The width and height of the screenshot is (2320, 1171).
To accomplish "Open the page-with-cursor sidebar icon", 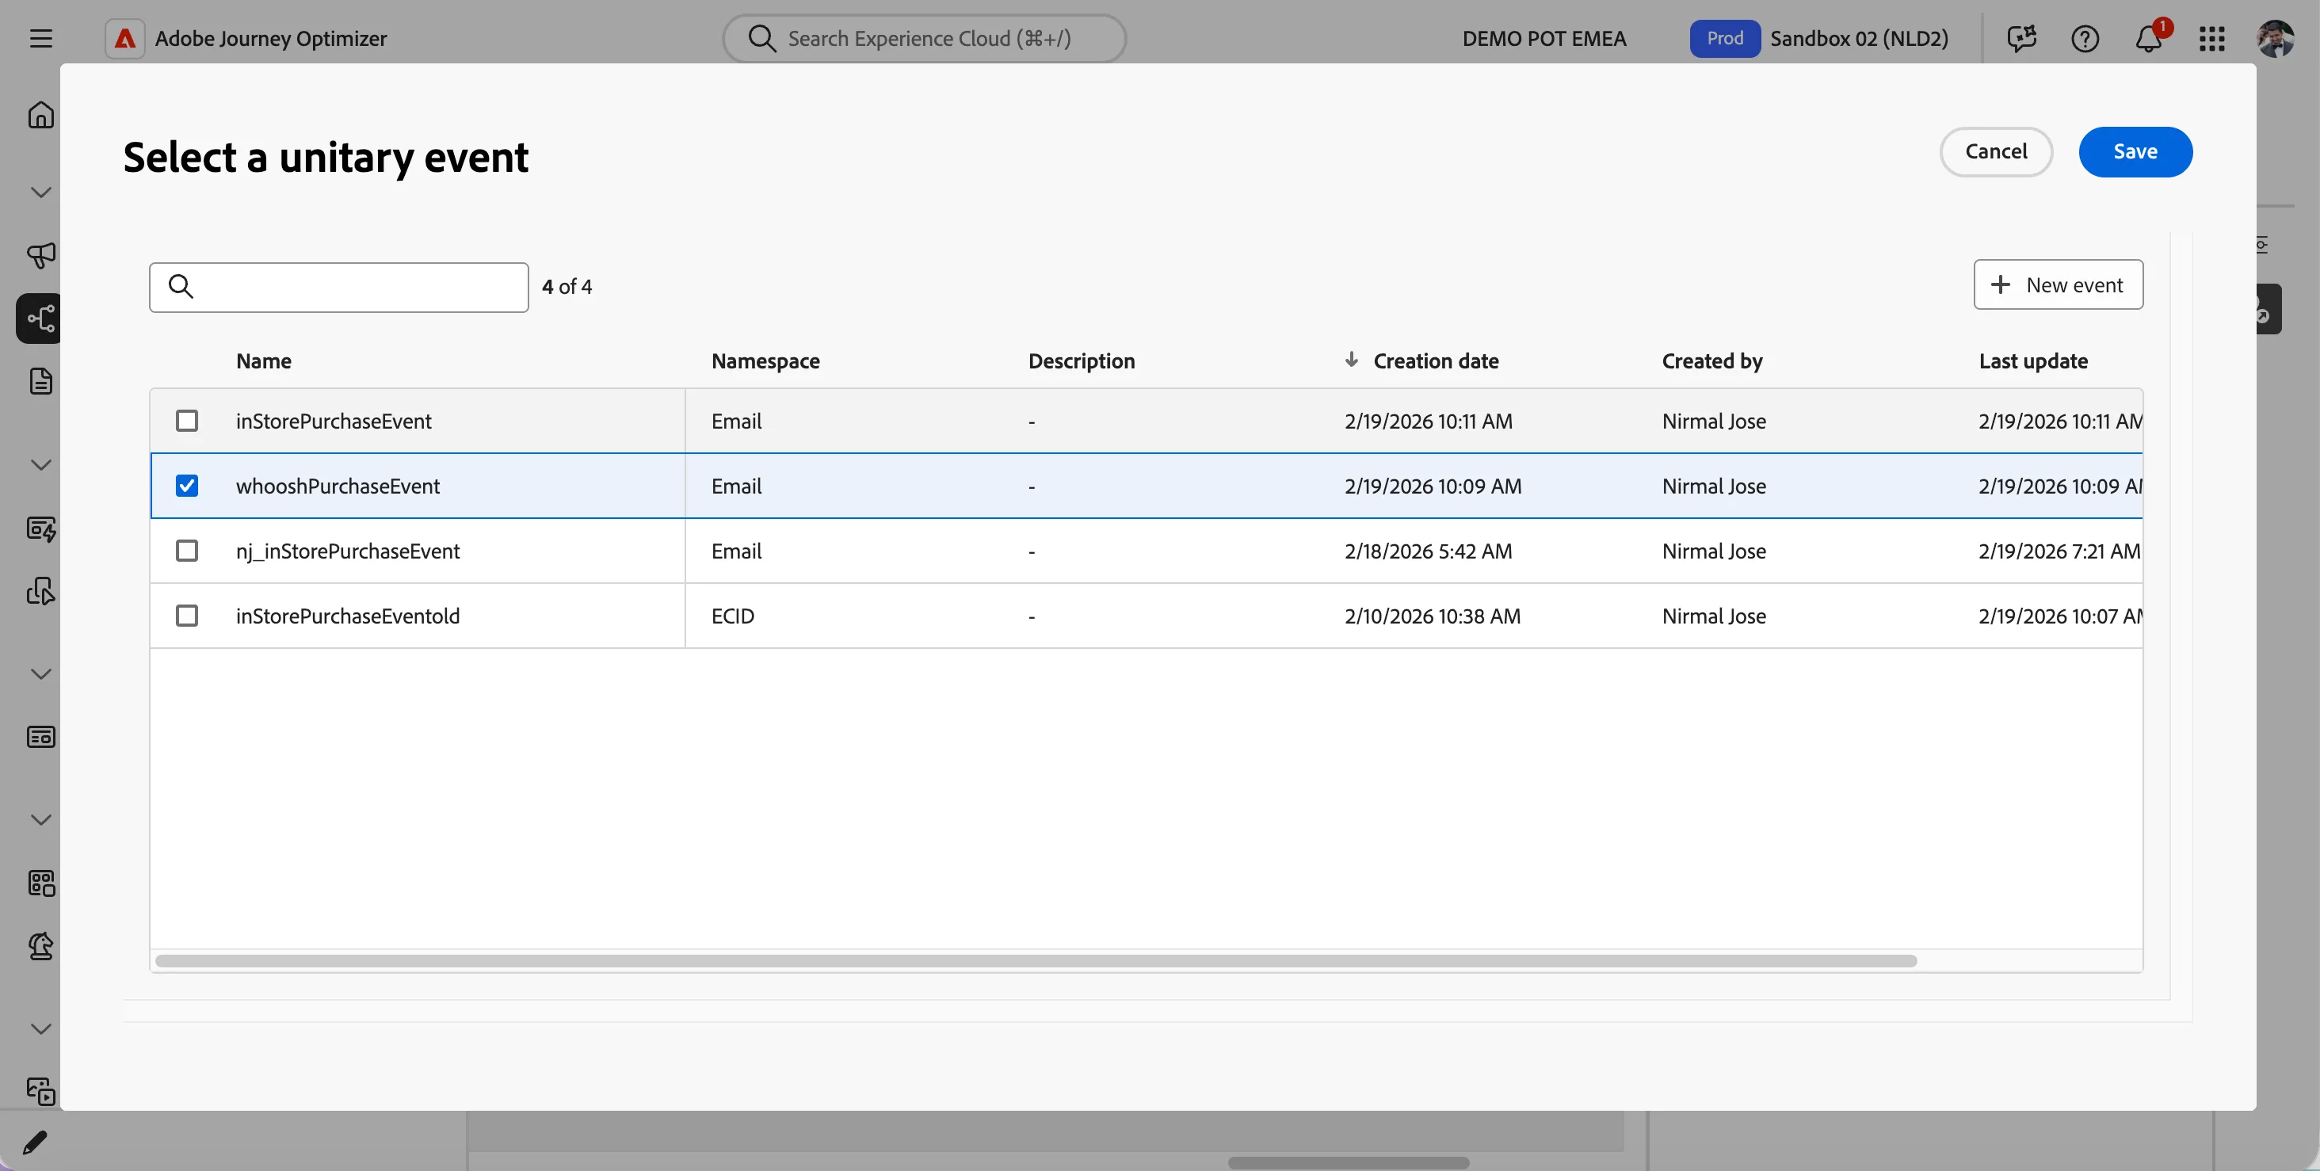I will (40, 591).
